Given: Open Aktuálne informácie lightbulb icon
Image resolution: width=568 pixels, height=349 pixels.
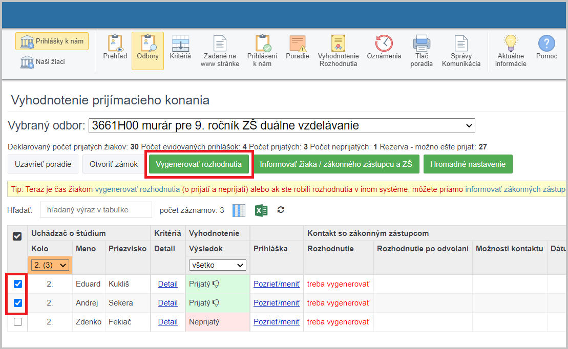Looking at the screenshot, I should pyautogui.click(x=511, y=51).
